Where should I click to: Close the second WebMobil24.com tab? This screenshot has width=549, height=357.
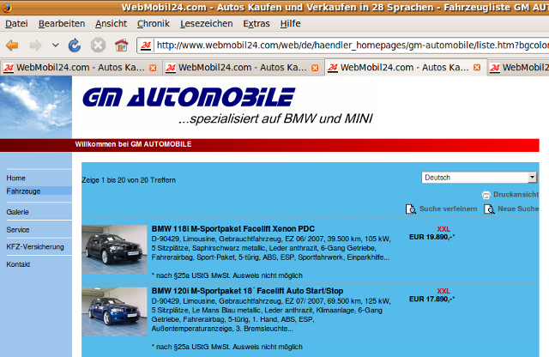tap(315, 68)
